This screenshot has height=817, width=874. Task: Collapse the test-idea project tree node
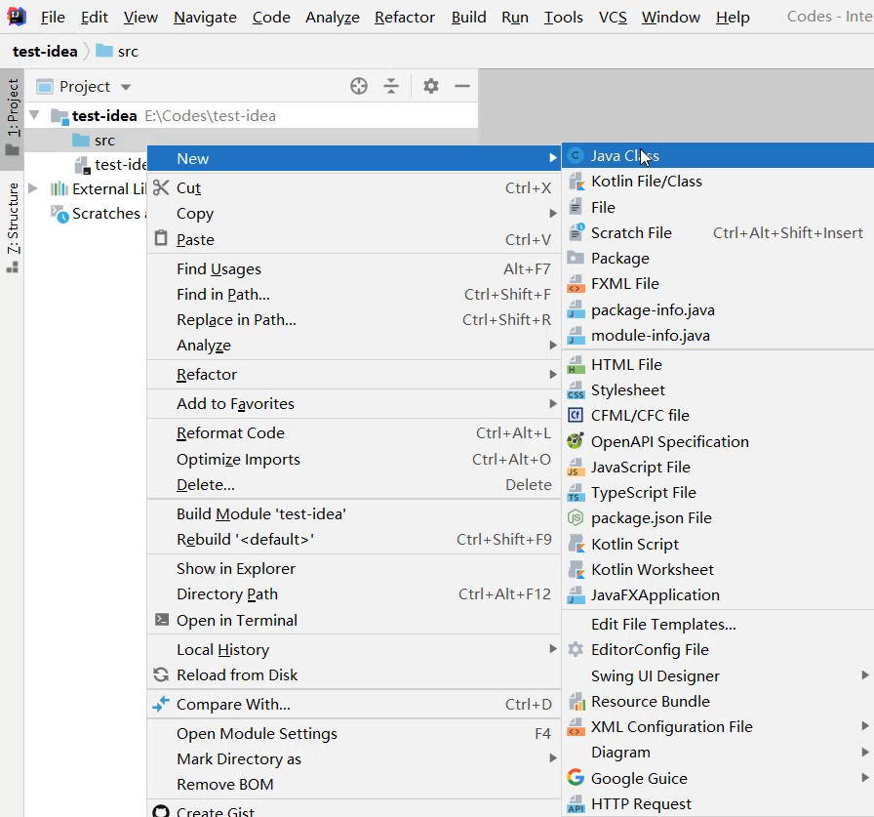click(x=35, y=115)
